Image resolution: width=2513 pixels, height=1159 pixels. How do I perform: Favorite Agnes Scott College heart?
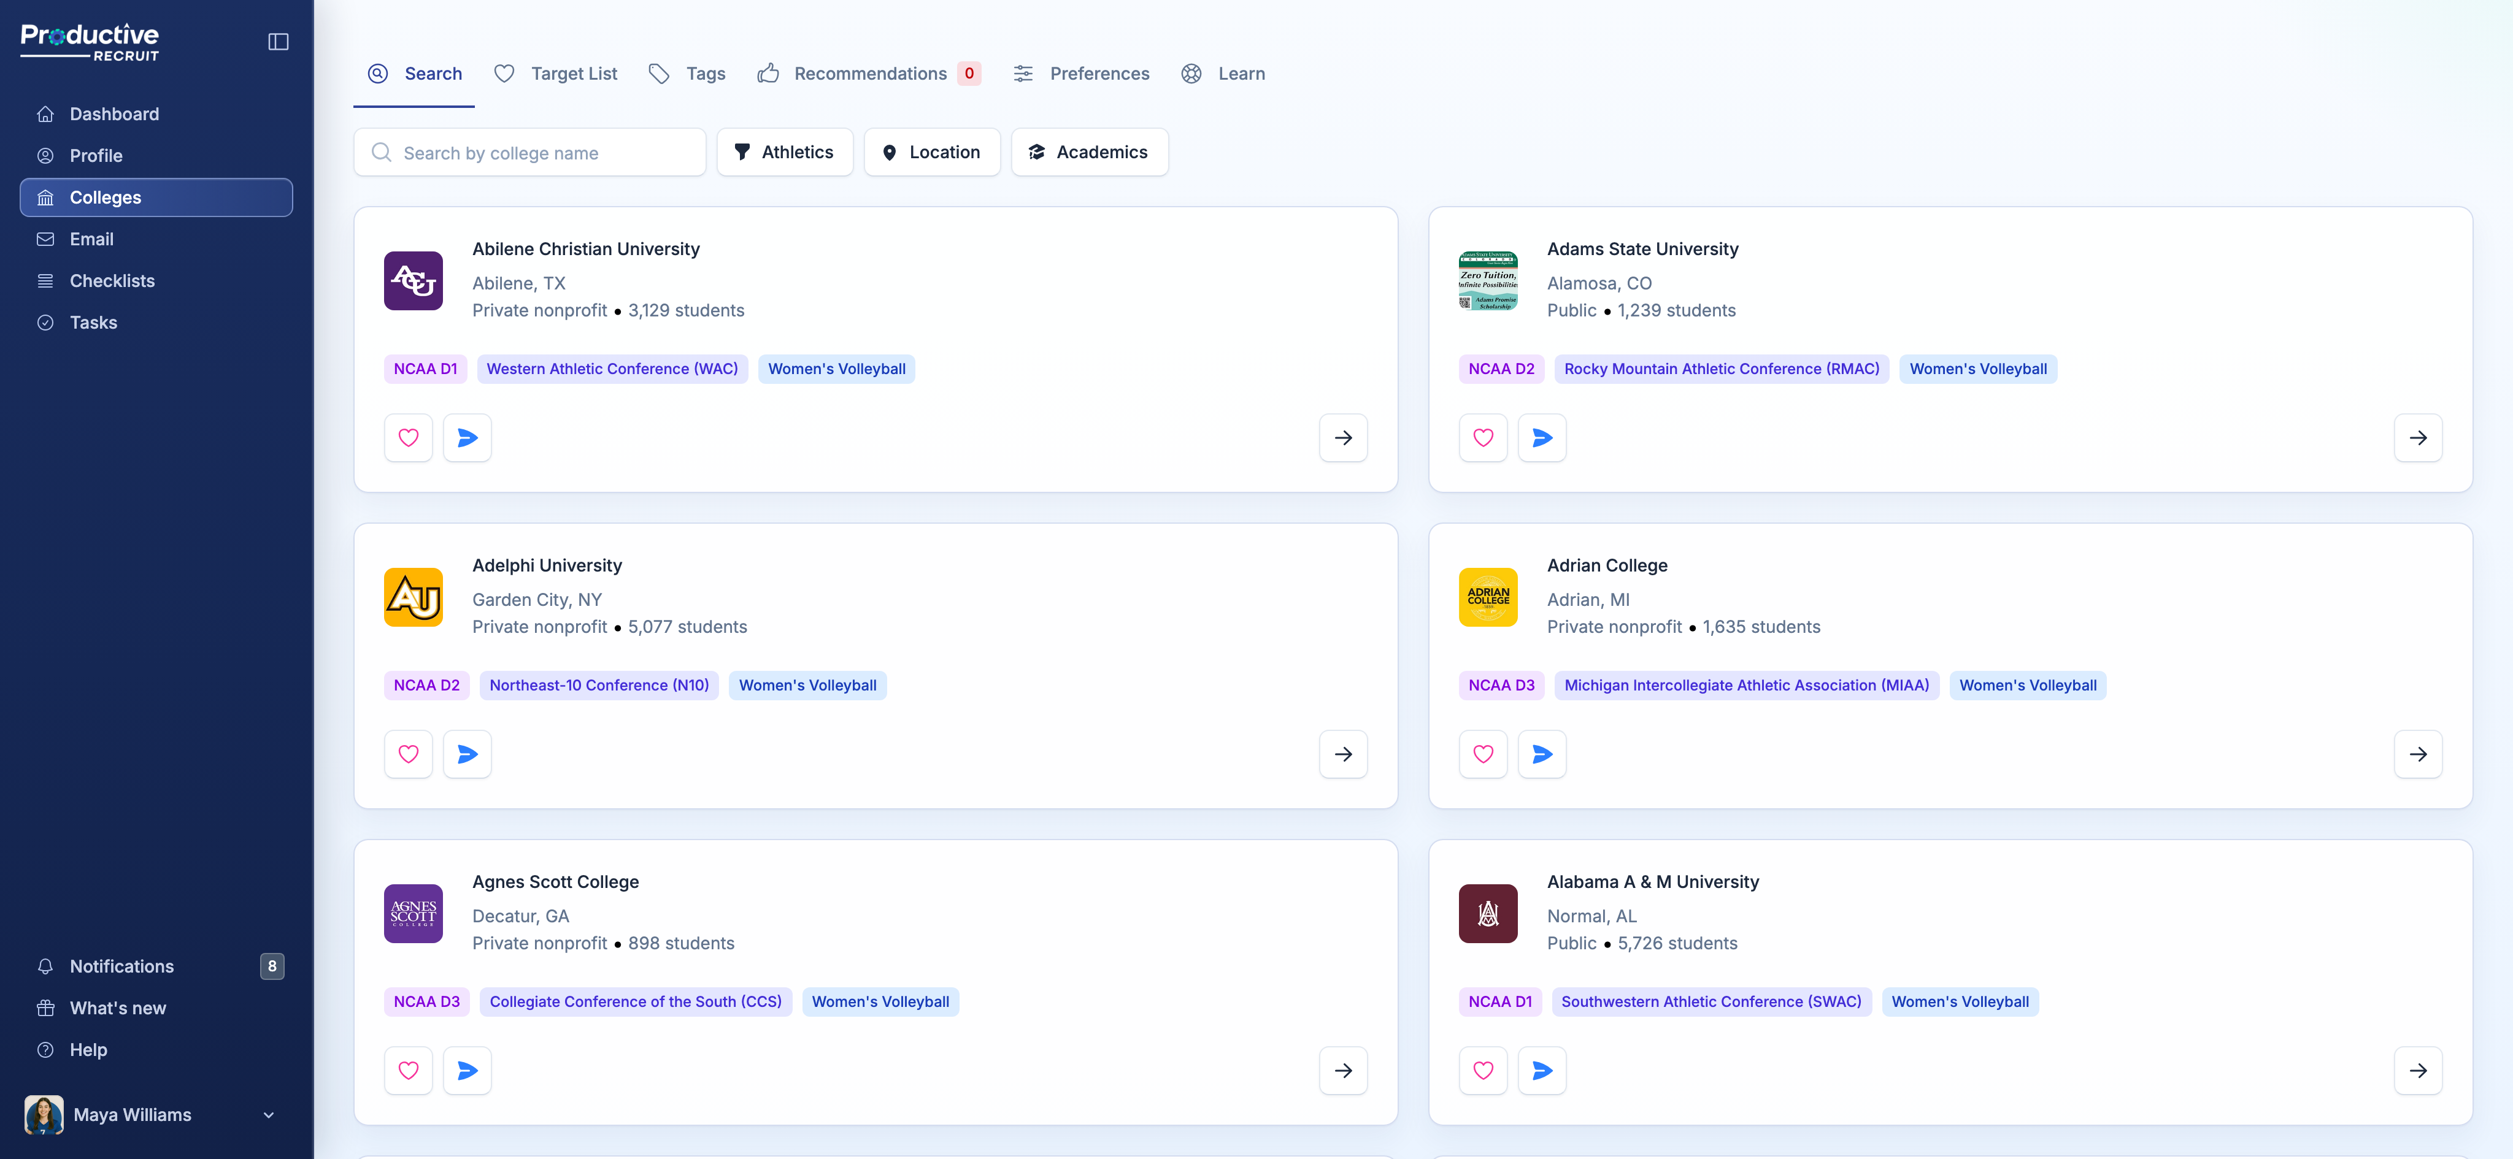coord(409,1070)
